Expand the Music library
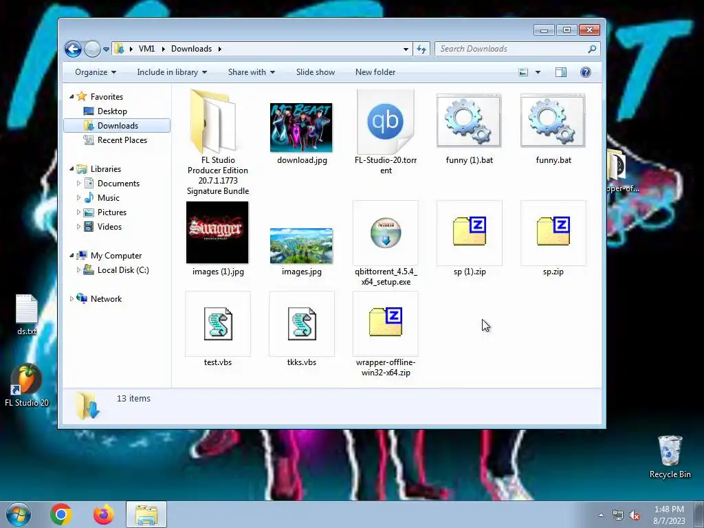This screenshot has height=528, width=704. pos(78,197)
